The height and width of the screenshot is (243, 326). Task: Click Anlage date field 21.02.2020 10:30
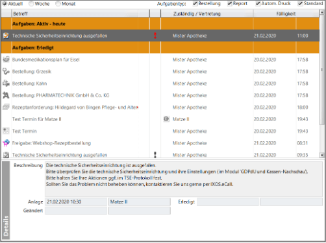76,202
